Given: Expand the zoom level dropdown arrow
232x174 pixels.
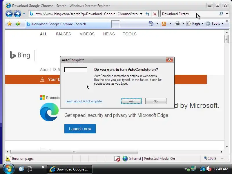Looking at the screenshot, I should (222, 158).
